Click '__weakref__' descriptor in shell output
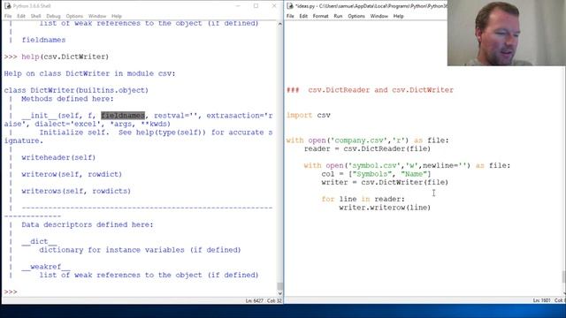The image size is (566, 318). [x=45, y=267]
